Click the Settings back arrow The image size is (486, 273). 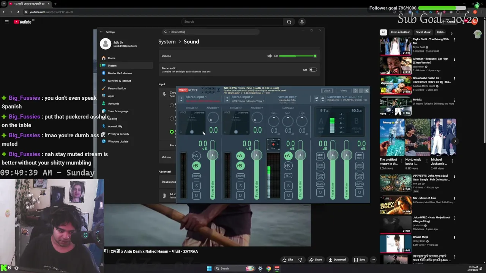coord(101,32)
